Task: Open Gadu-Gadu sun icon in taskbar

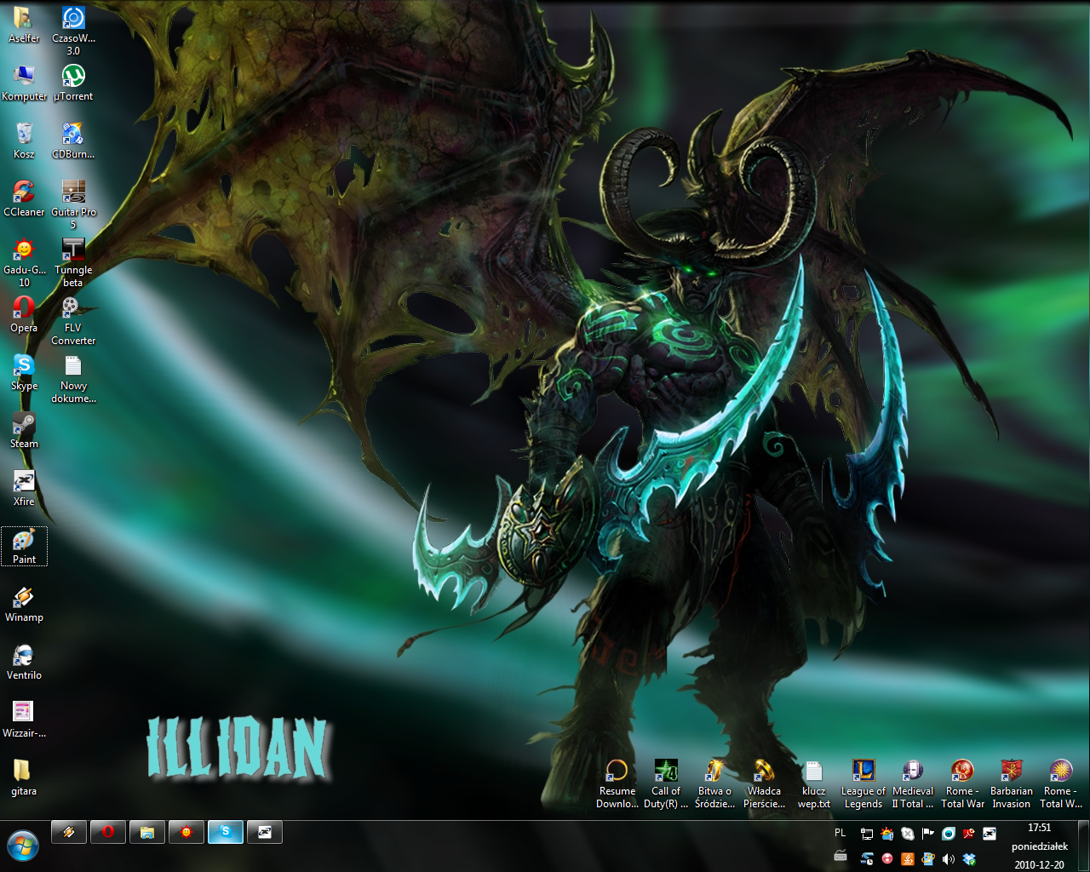Action: pos(186,832)
